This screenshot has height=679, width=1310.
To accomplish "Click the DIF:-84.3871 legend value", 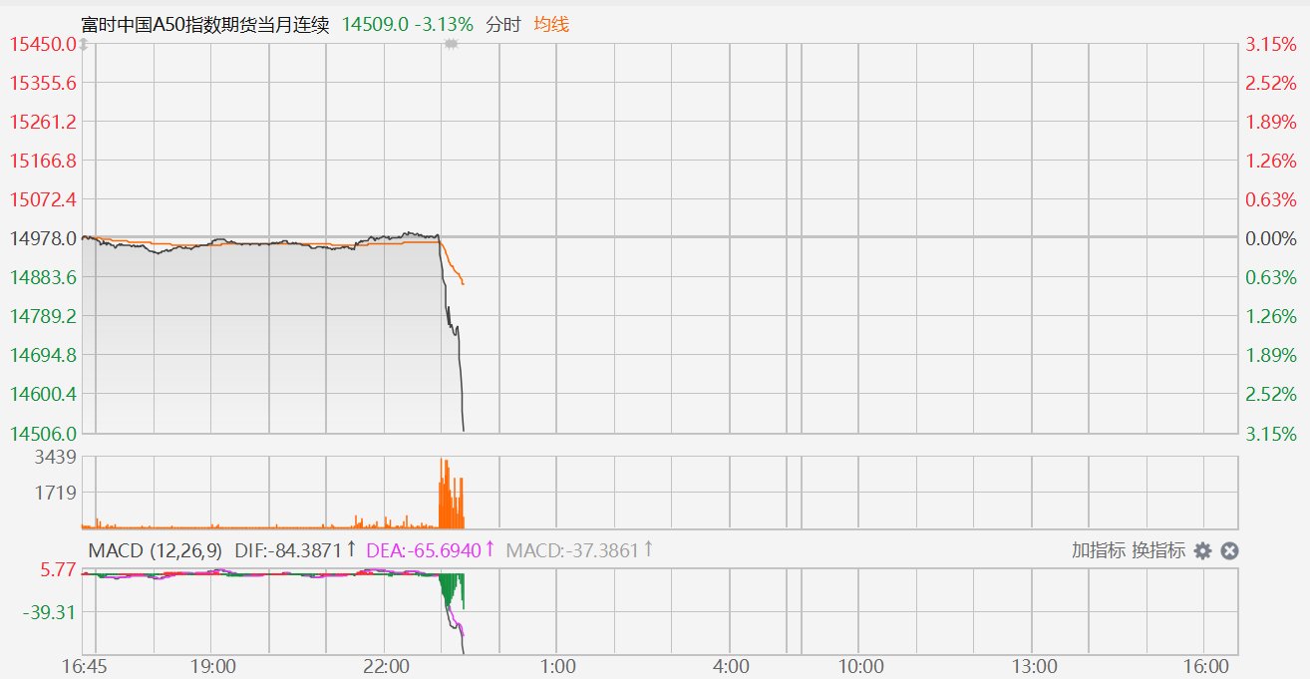I will tap(289, 550).
